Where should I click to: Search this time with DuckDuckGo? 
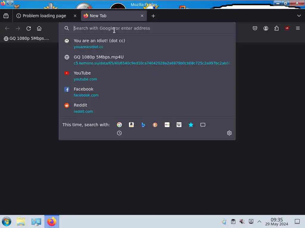(x=155, y=125)
